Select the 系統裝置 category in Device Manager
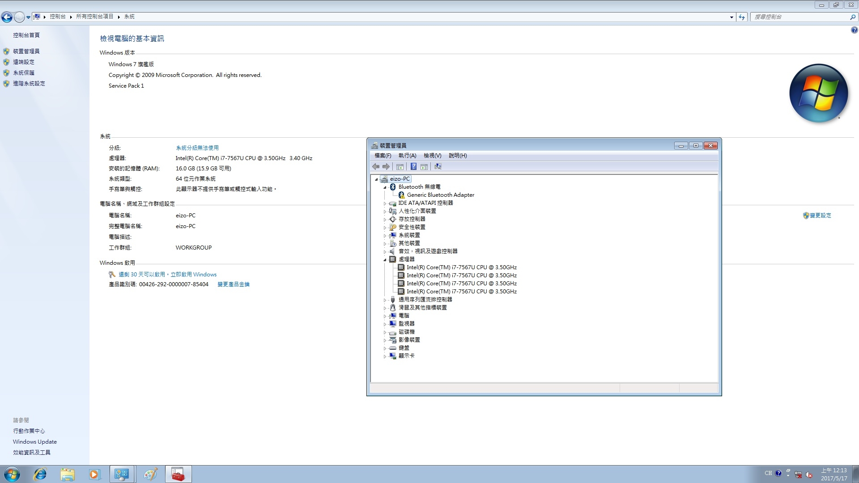Viewport: 859px width, 483px height. [x=409, y=235]
